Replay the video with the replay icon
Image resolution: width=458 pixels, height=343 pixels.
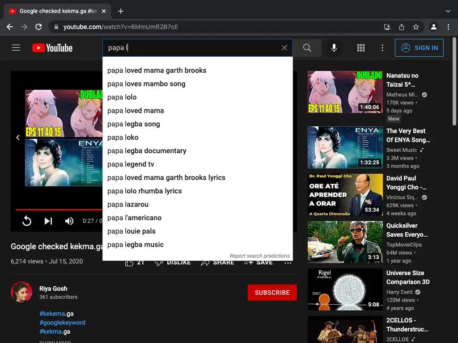26,221
